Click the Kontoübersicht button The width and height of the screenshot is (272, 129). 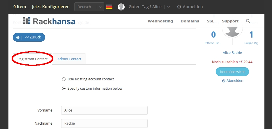[x=232, y=72]
